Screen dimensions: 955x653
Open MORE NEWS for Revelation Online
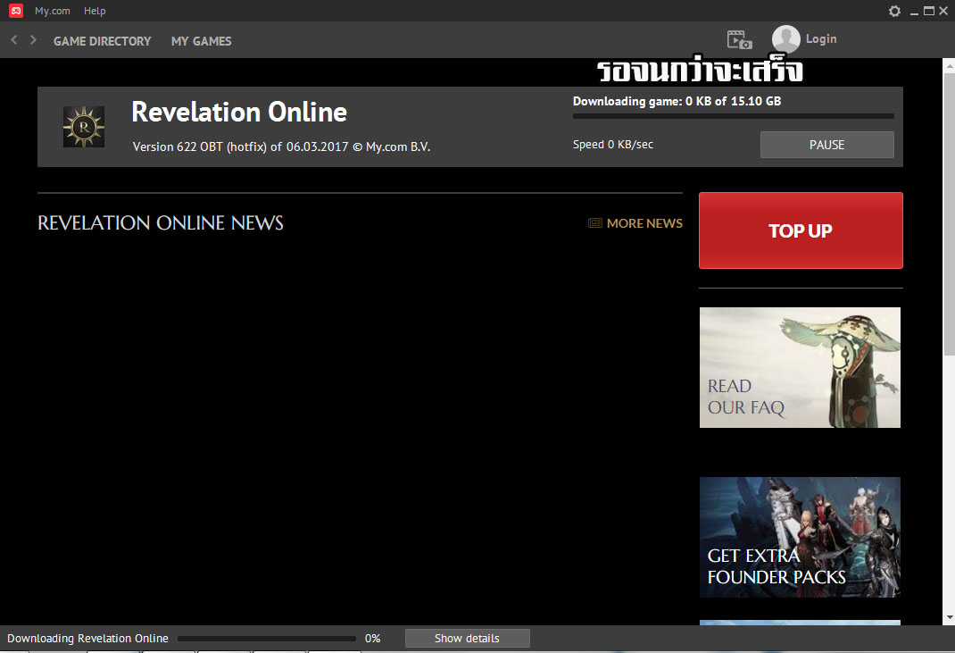pyautogui.click(x=644, y=222)
